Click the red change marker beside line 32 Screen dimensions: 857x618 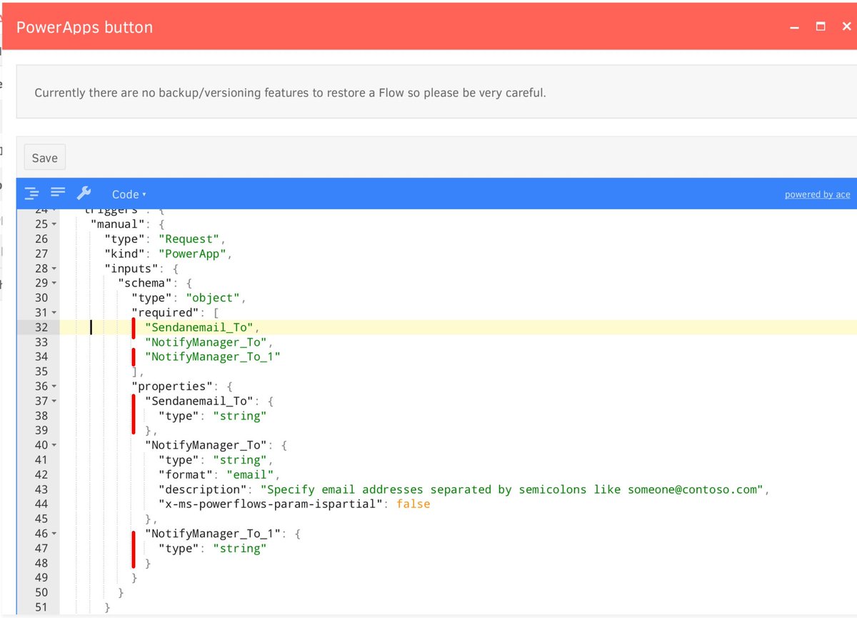click(x=133, y=327)
